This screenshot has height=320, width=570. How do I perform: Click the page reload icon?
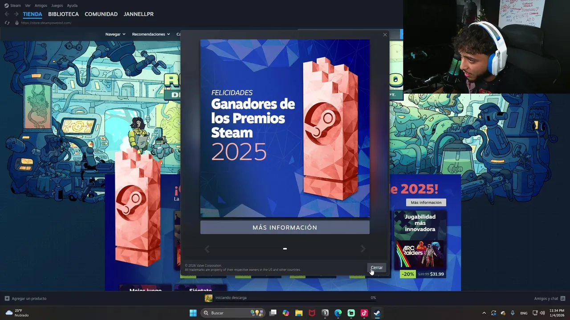click(x=7, y=23)
